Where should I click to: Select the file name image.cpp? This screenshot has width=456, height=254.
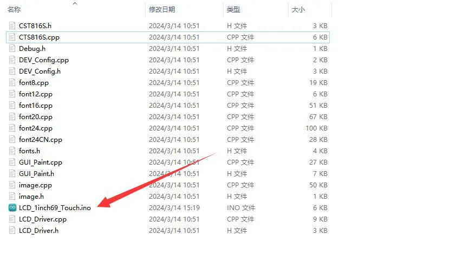coord(36,185)
